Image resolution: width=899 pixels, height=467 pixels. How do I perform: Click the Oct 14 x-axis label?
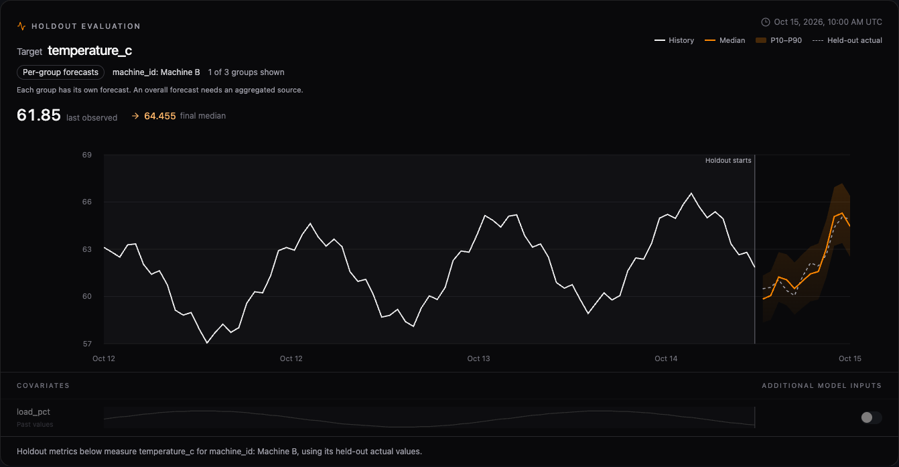pyautogui.click(x=666, y=358)
